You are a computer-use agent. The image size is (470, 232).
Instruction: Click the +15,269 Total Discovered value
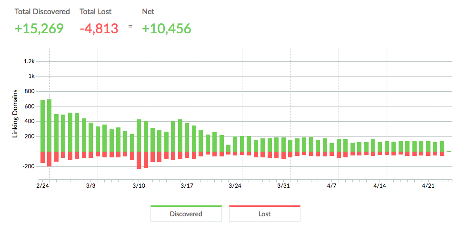click(x=39, y=29)
